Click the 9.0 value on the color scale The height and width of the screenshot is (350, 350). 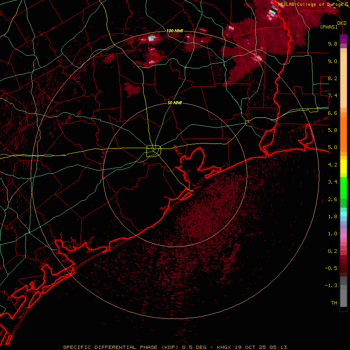tap(332, 61)
